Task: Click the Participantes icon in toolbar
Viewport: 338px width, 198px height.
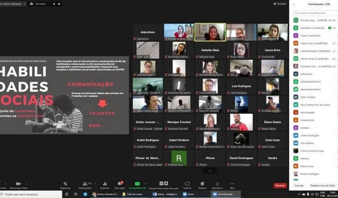Action: coord(84,184)
